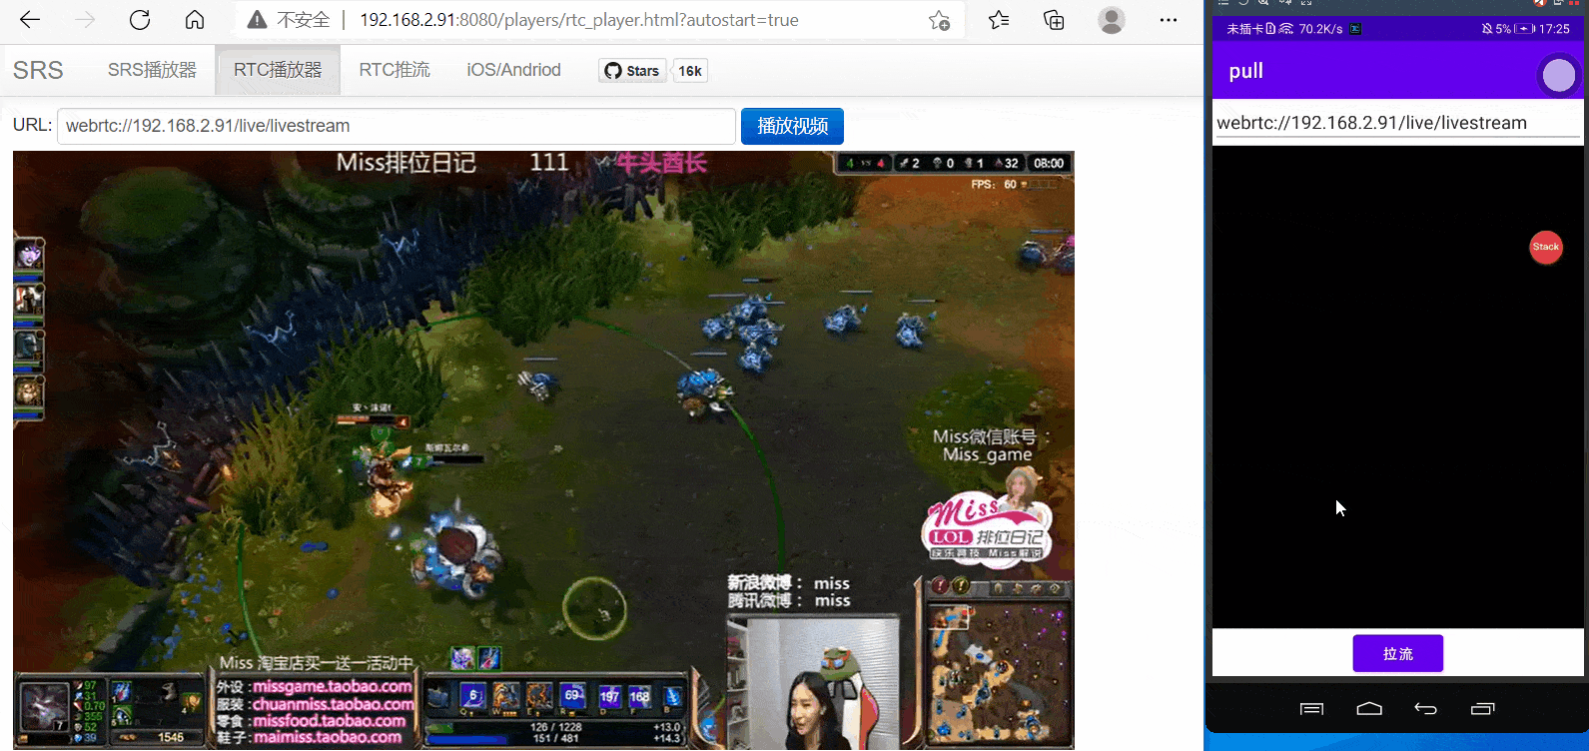Tap the Android menu navigation icon
The width and height of the screenshot is (1589, 751).
pyautogui.click(x=1311, y=709)
